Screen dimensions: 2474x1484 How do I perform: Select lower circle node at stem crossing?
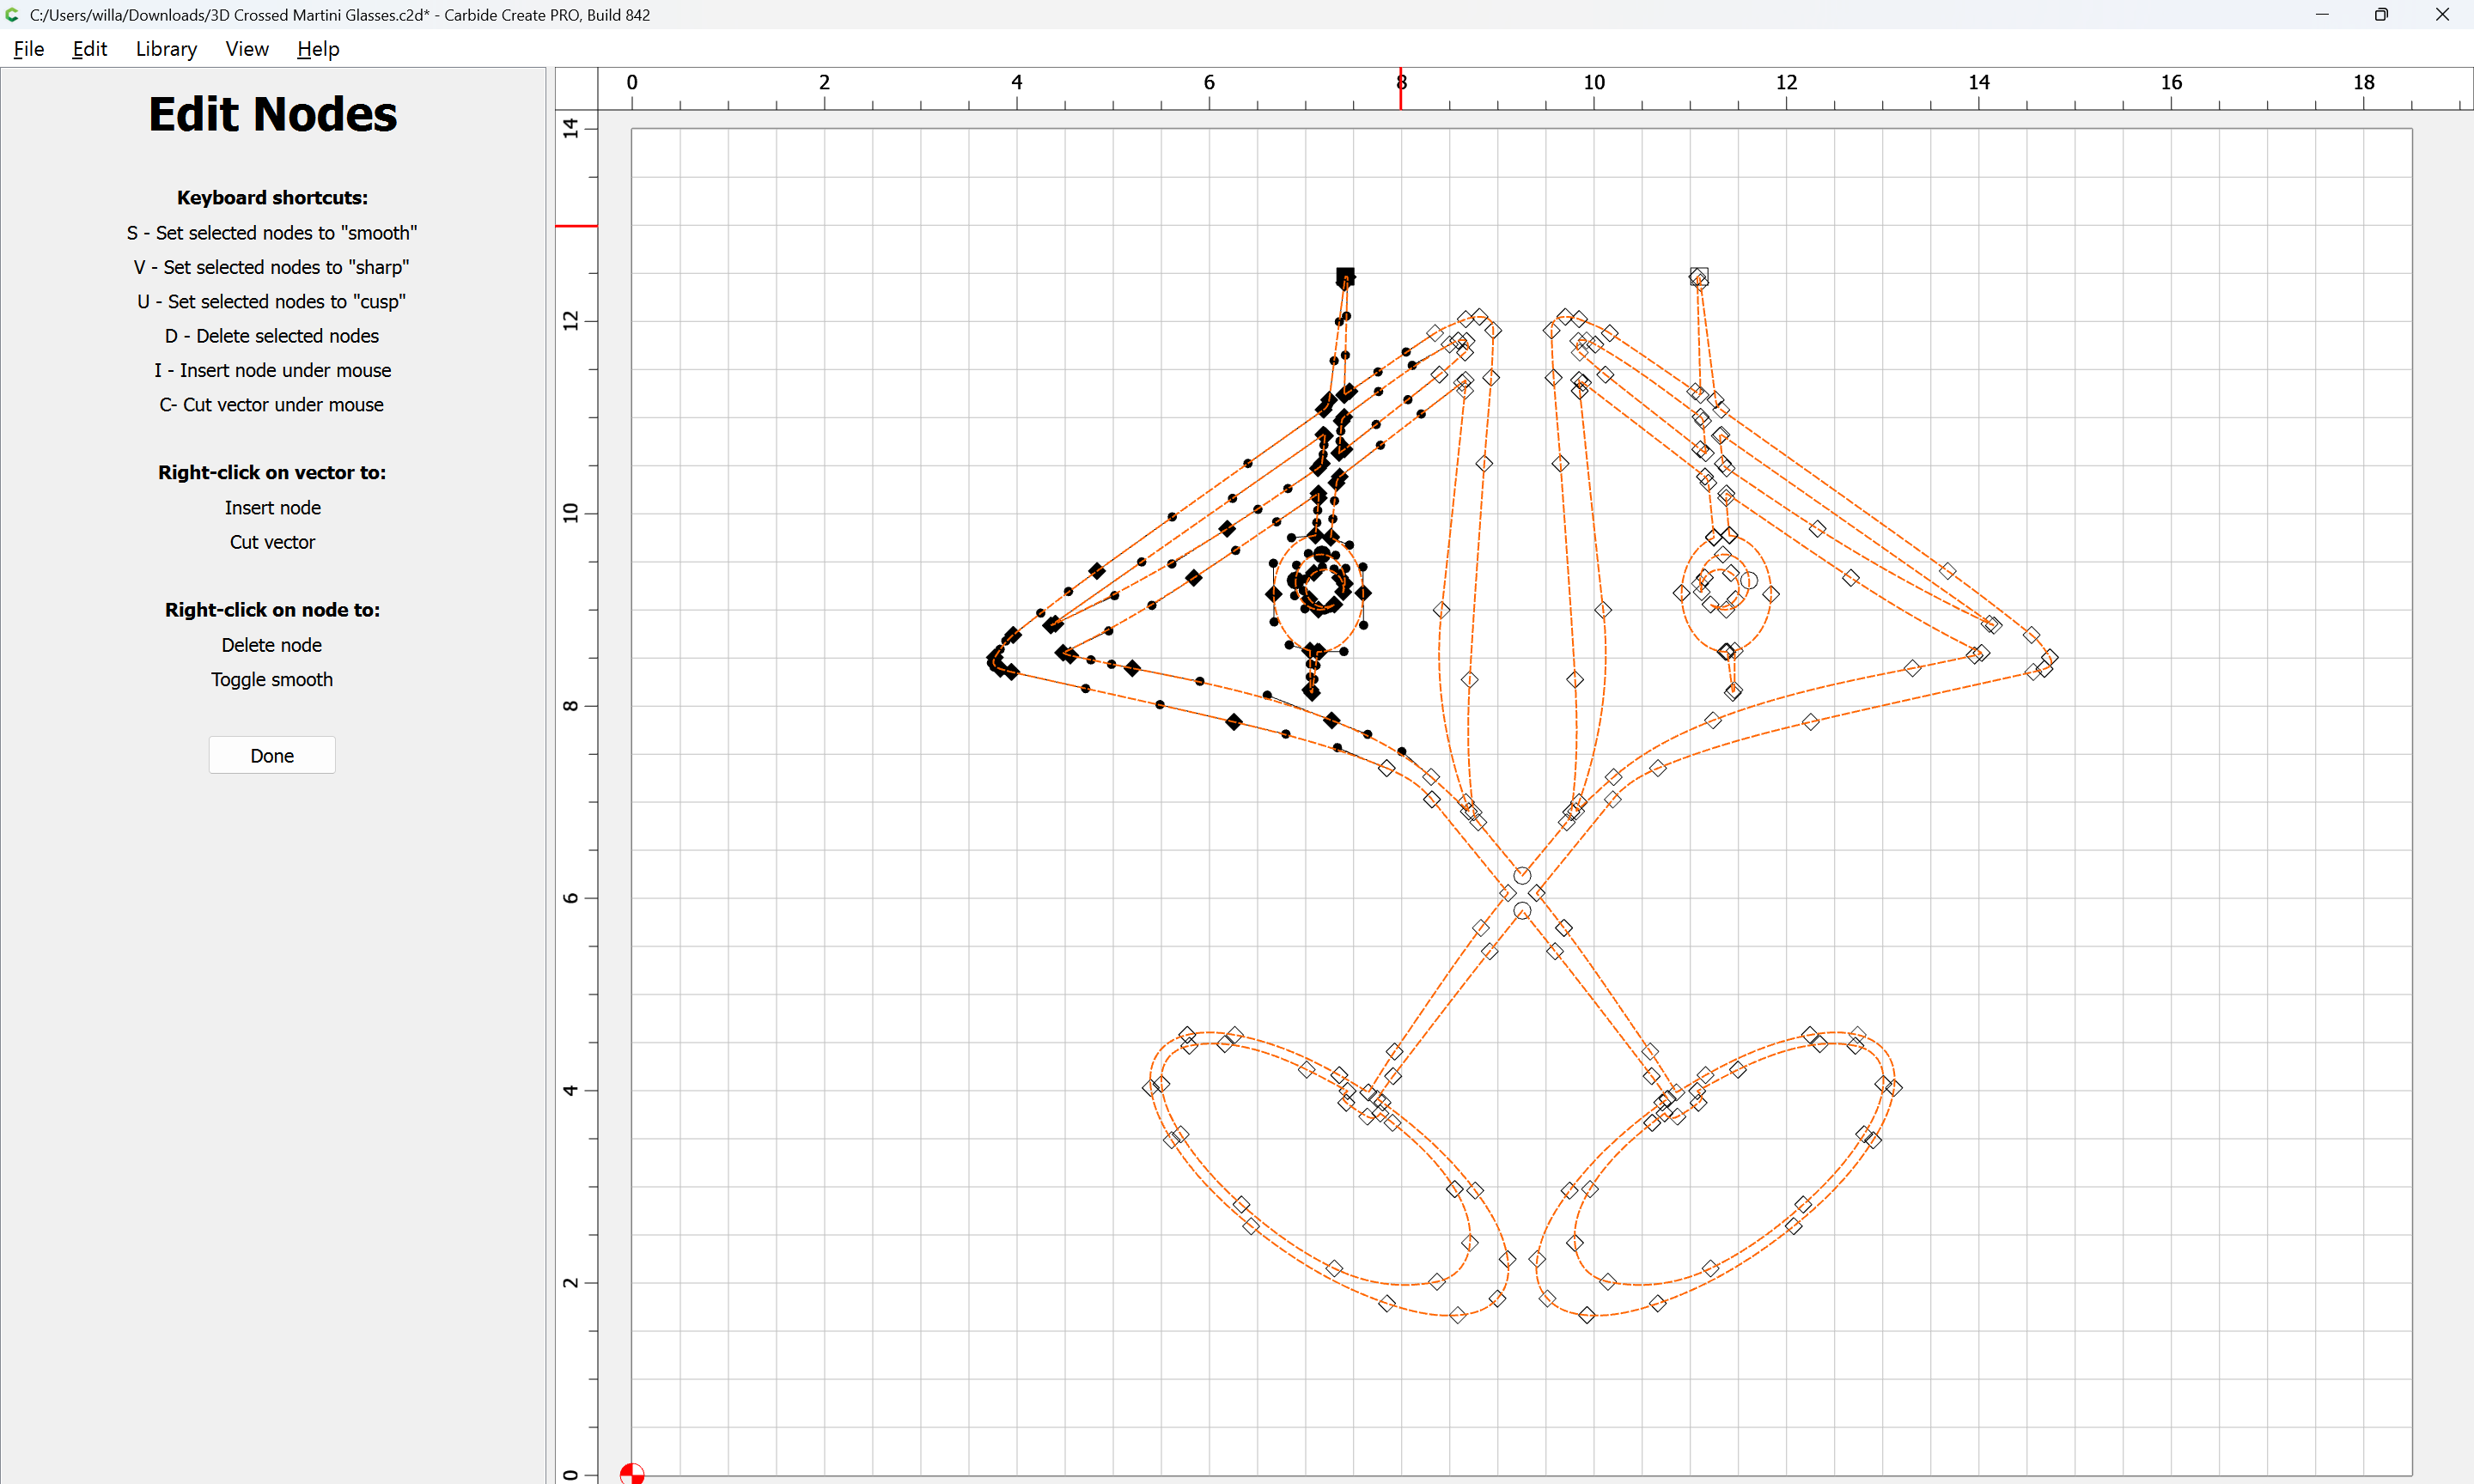coord(1522,911)
